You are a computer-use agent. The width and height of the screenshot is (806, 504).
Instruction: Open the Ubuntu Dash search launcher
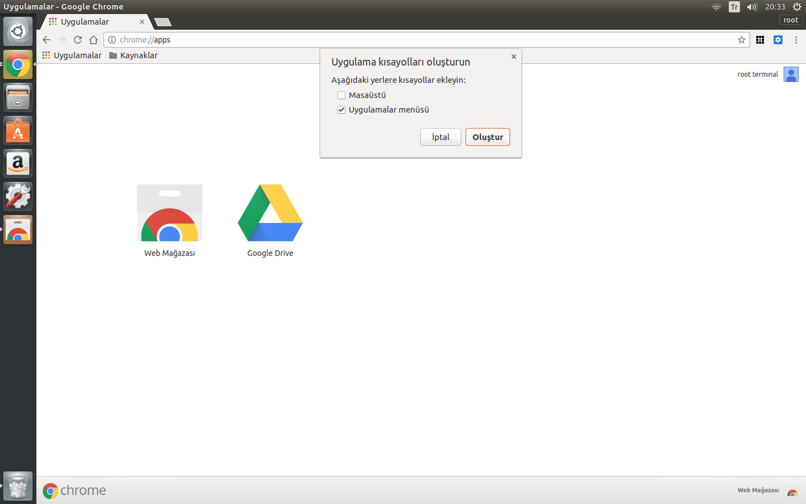click(18, 31)
